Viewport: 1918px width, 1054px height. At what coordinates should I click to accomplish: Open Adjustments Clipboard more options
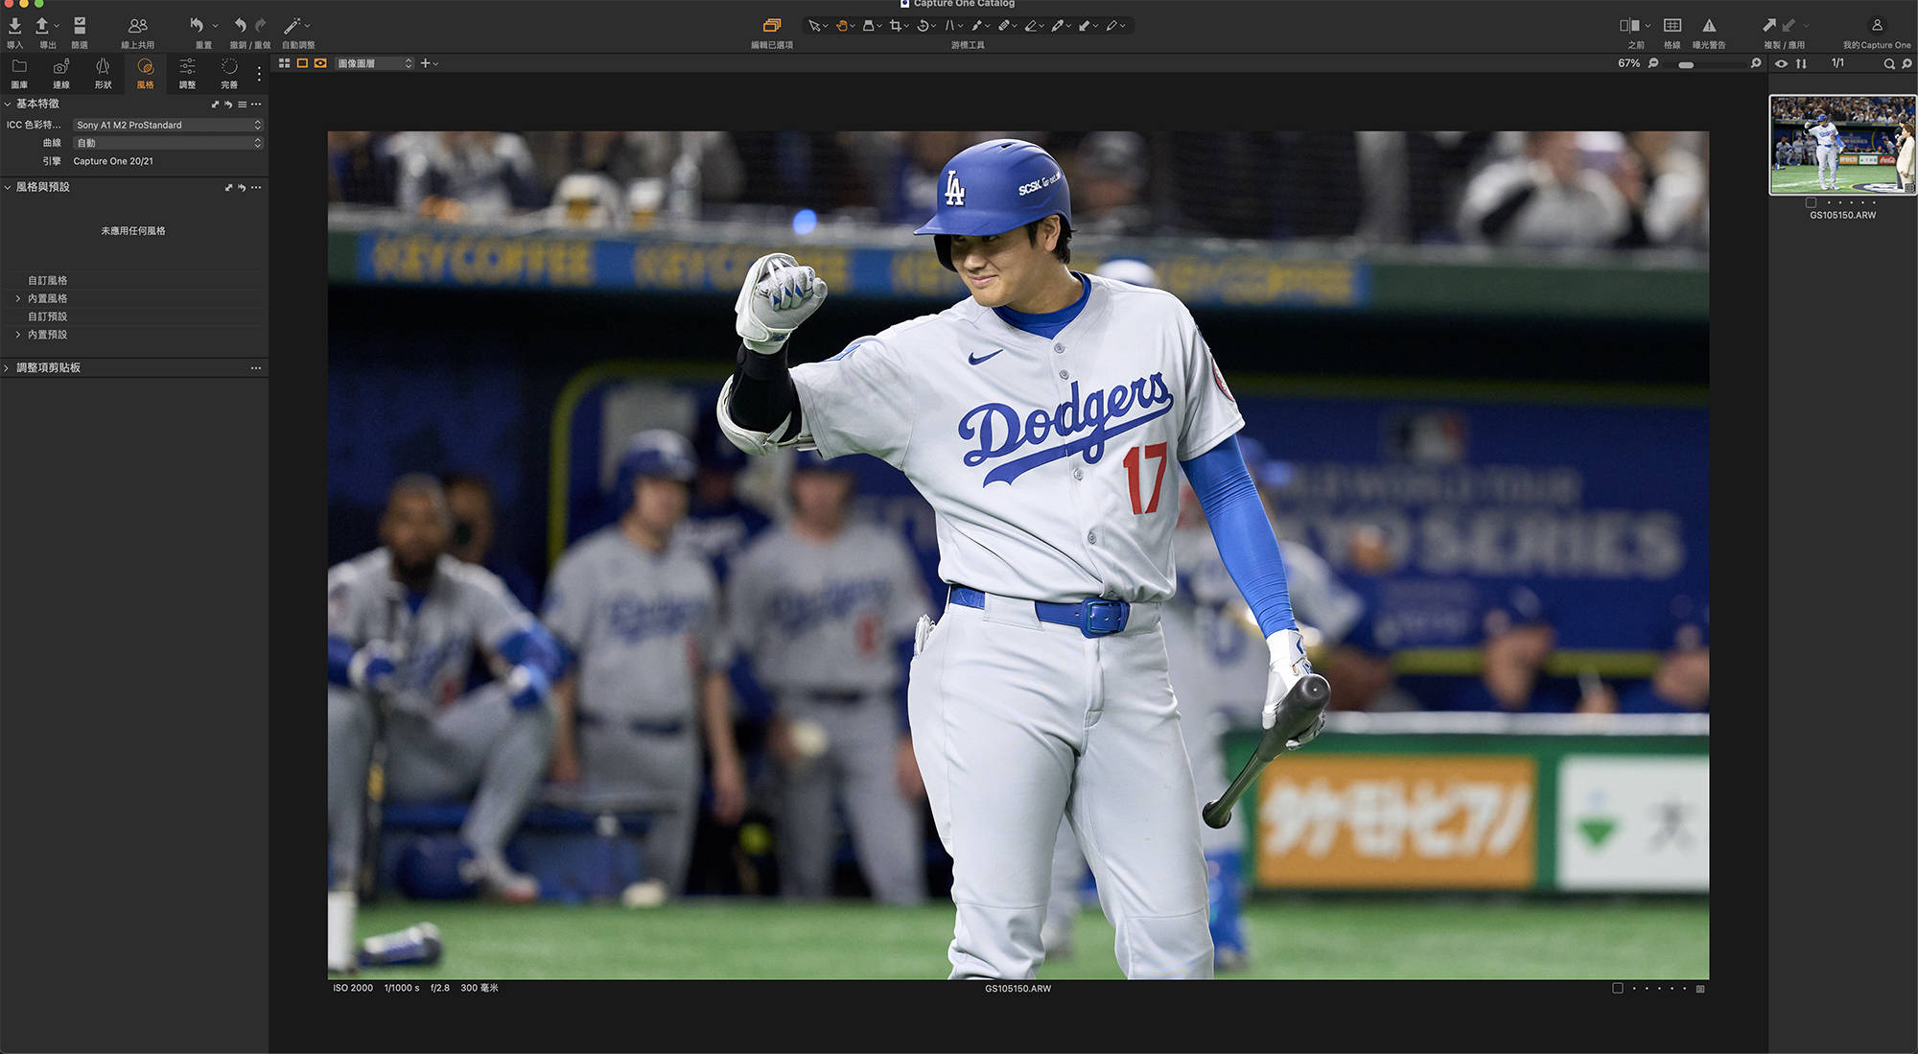(256, 368)
